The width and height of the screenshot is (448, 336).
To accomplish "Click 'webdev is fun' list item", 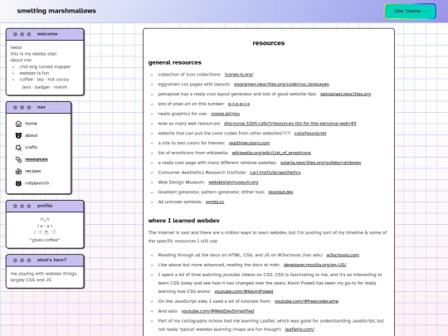I will pyautogui.click(x=34, y=73).
